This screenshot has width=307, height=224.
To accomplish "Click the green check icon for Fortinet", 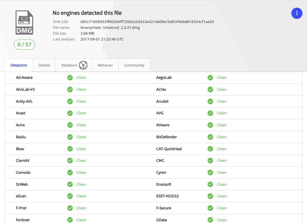I will (70, 220).
